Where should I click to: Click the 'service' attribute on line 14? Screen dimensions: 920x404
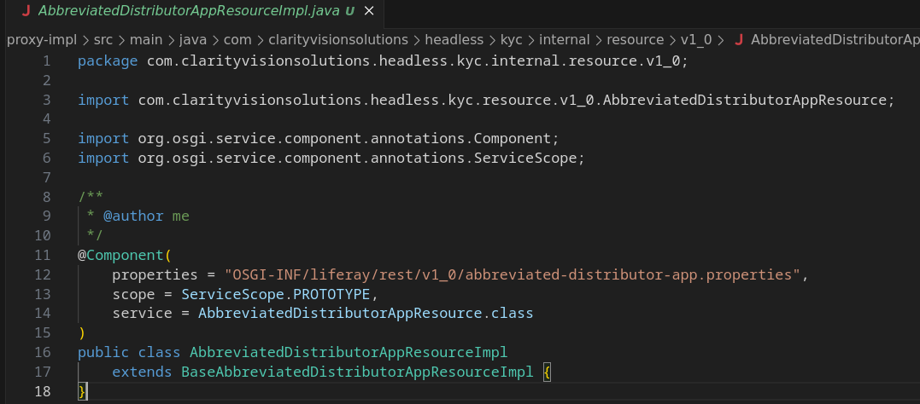click(x=142, y=314)
